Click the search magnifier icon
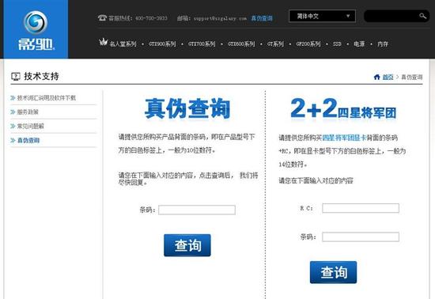The height and width of the screenshot is (299, 435). [422, 16]
